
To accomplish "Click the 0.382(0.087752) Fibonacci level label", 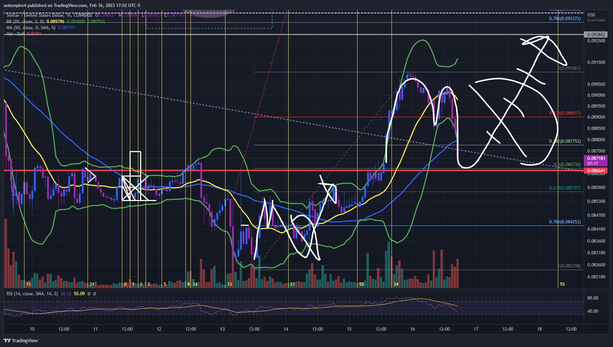I will (x=565, y=141).
